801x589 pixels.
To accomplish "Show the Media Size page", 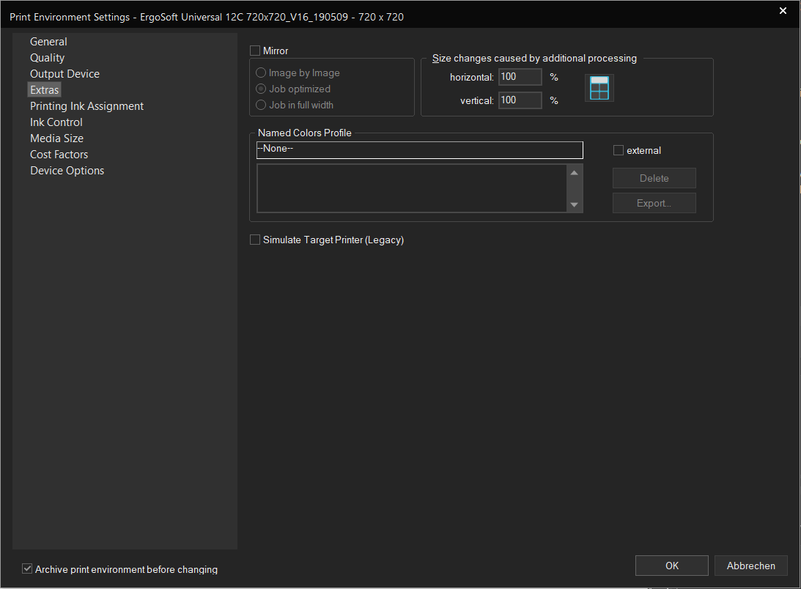I will click(56, 138).
